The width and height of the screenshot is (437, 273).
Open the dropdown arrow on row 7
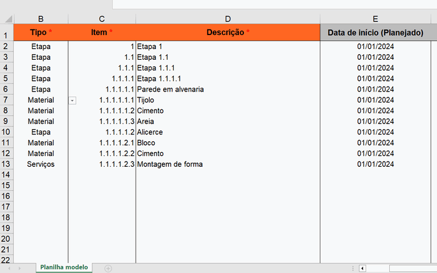click(72, 101)
